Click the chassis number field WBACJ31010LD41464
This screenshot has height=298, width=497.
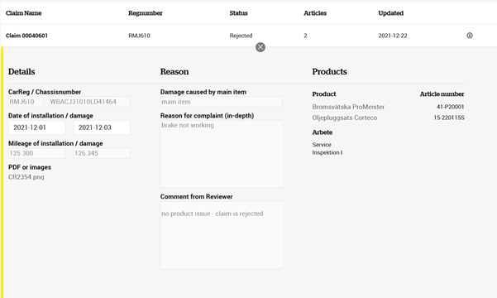click(89, 102)
